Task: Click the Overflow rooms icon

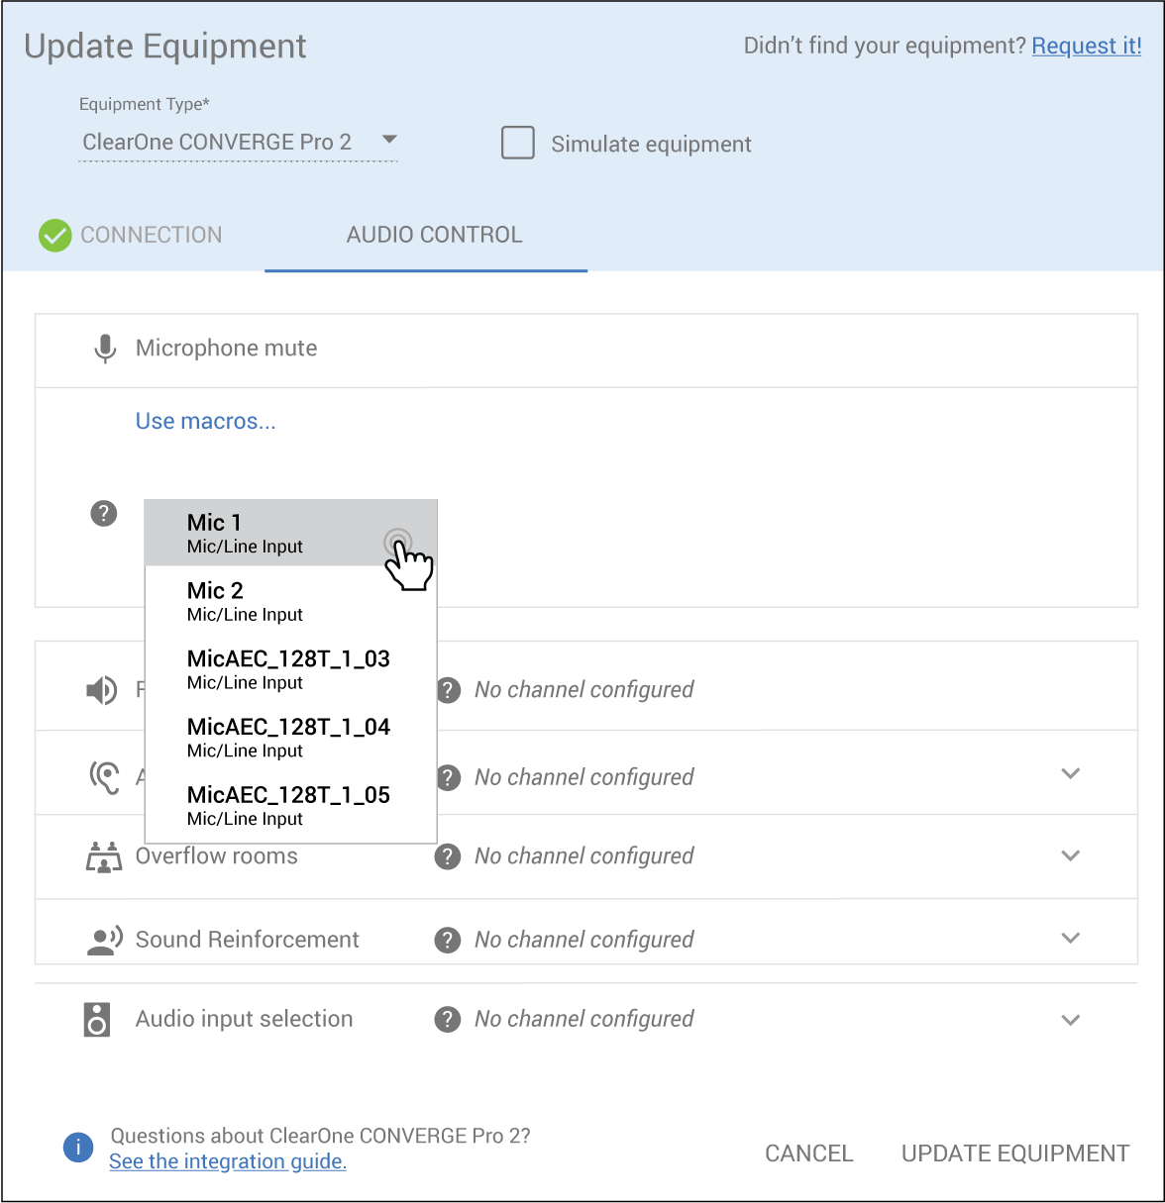Action: click(104, 856)
